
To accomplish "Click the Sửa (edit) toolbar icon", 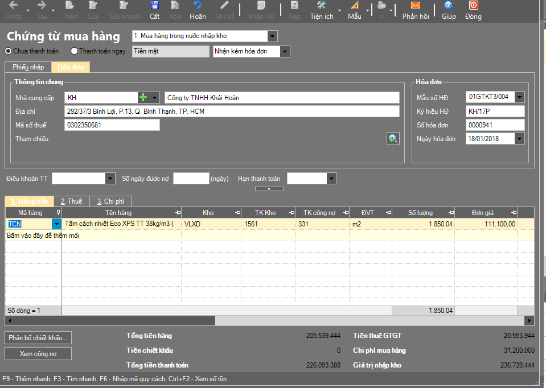I will click(93, 5).
